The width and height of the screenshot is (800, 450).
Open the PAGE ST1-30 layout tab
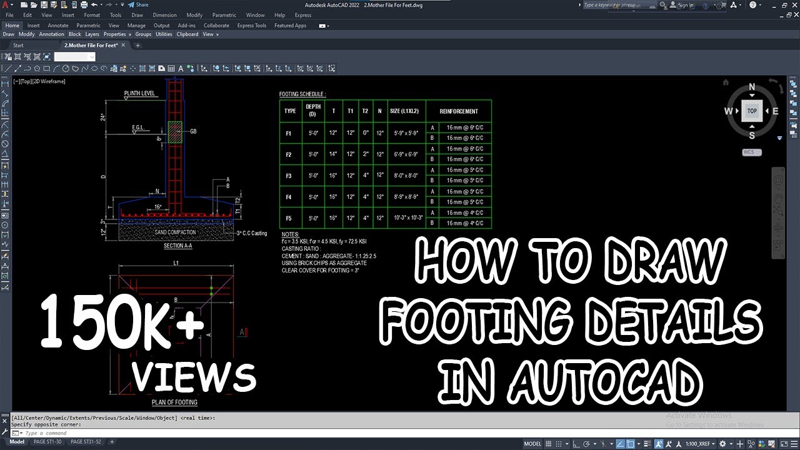(x=47, y=442)
